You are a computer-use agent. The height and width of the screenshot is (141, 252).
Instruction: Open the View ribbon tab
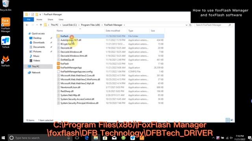61,20
